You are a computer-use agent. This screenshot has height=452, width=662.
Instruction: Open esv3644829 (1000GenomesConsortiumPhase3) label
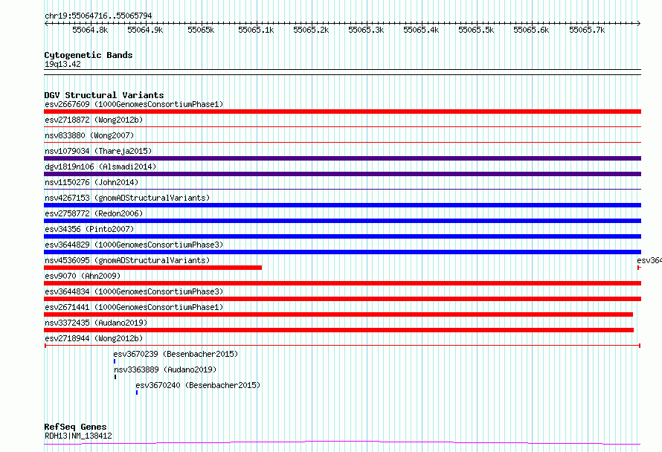click(134, 245)
